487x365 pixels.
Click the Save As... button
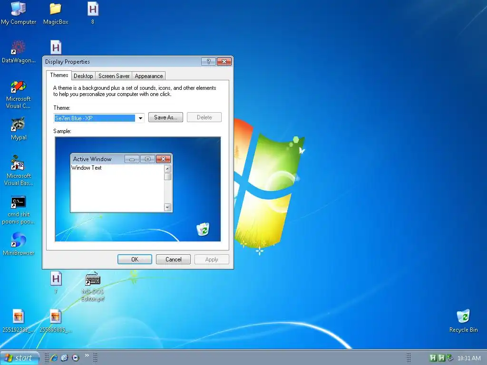tap(166, 117)
